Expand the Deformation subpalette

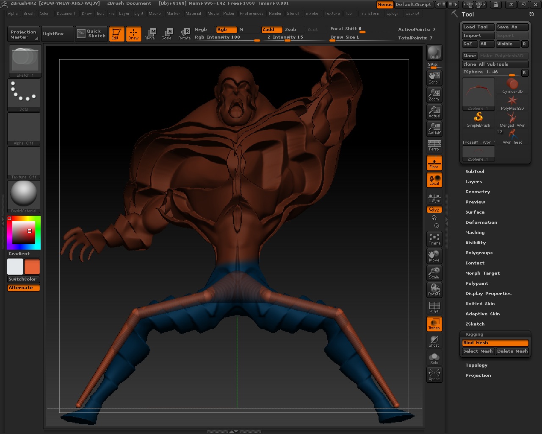[x=481, y=222]
